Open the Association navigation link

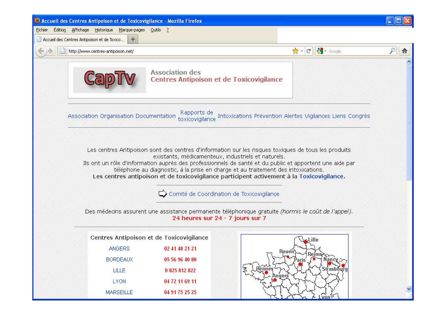click(83, 116)
